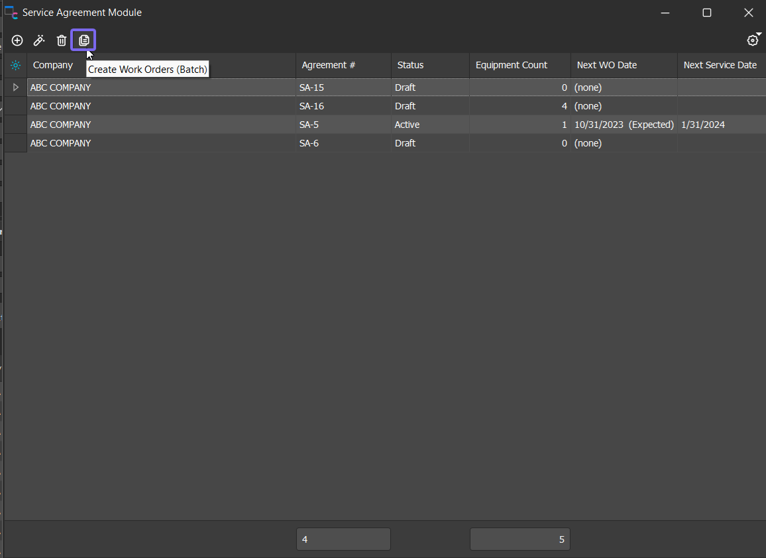Click the footer equipment total field
Screen dimensions: 766x558
[x=520, y=539]
